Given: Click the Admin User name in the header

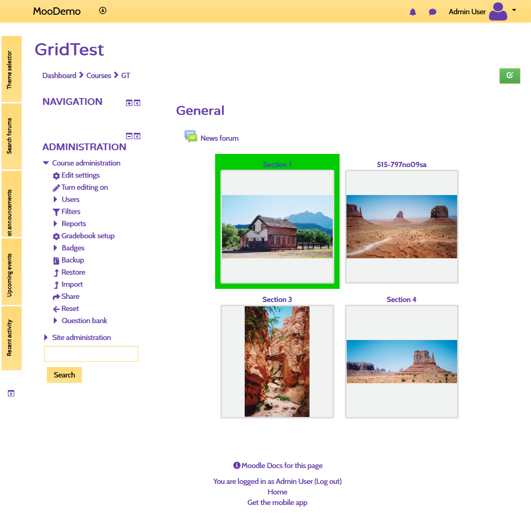Looking at the screenshot, I should point(467,12).
